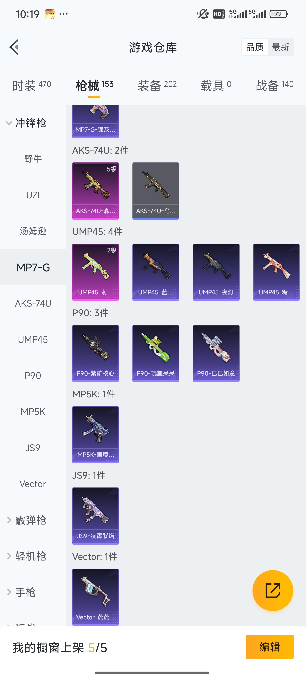Tap the 编辑 button
This screenshot has width=306, height=680.
pos(270,647)
